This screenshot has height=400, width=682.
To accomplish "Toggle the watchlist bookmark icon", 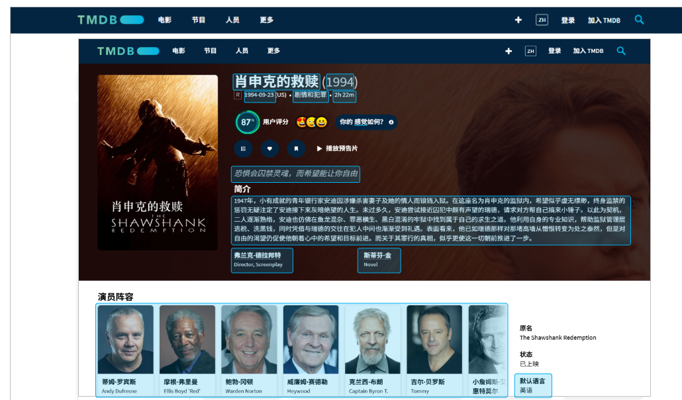I will 296,149.
